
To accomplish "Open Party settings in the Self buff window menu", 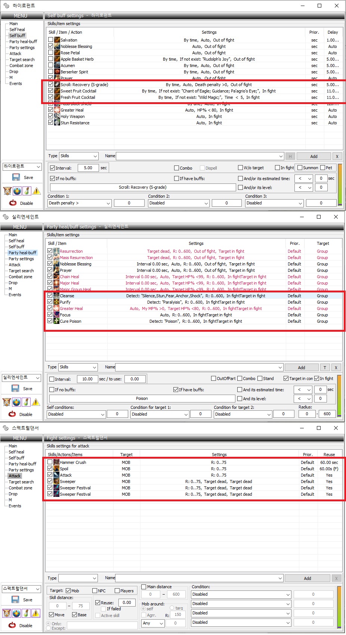I will pos(22,48).
